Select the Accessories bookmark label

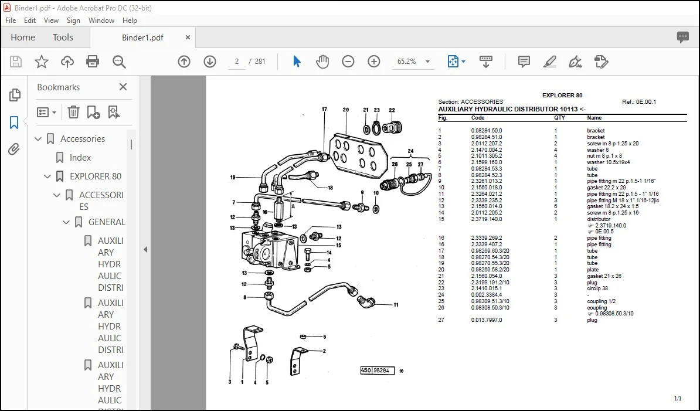[x=83, y=139]
